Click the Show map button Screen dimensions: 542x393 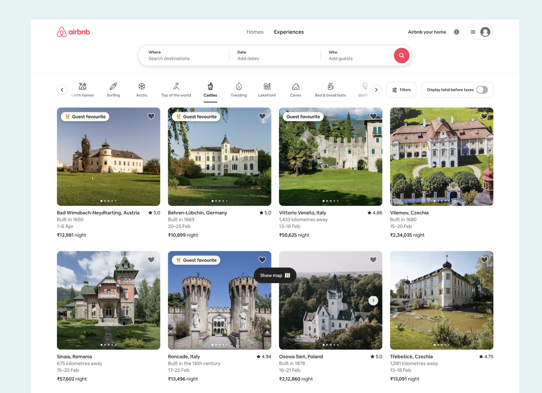275,276
